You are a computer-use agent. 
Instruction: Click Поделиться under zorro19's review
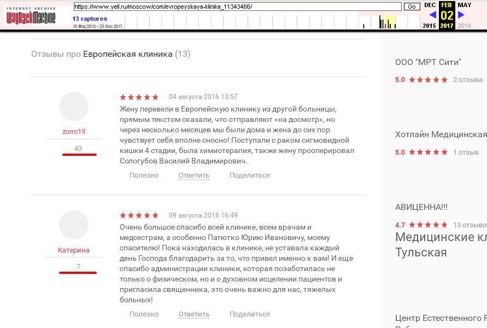[250, 175]
